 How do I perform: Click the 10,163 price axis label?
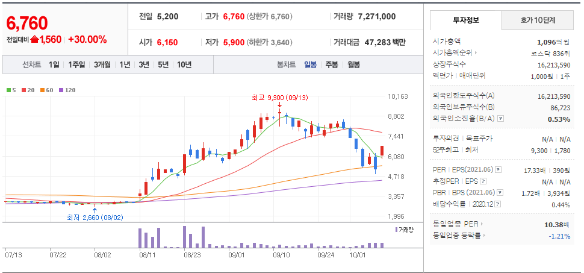click(x=398, y=96)
